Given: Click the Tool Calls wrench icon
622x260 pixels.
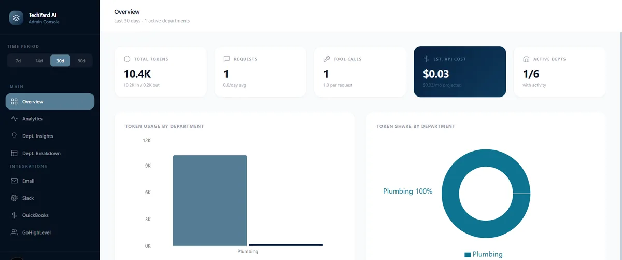Looking at the screenshot, I should 327,59.
